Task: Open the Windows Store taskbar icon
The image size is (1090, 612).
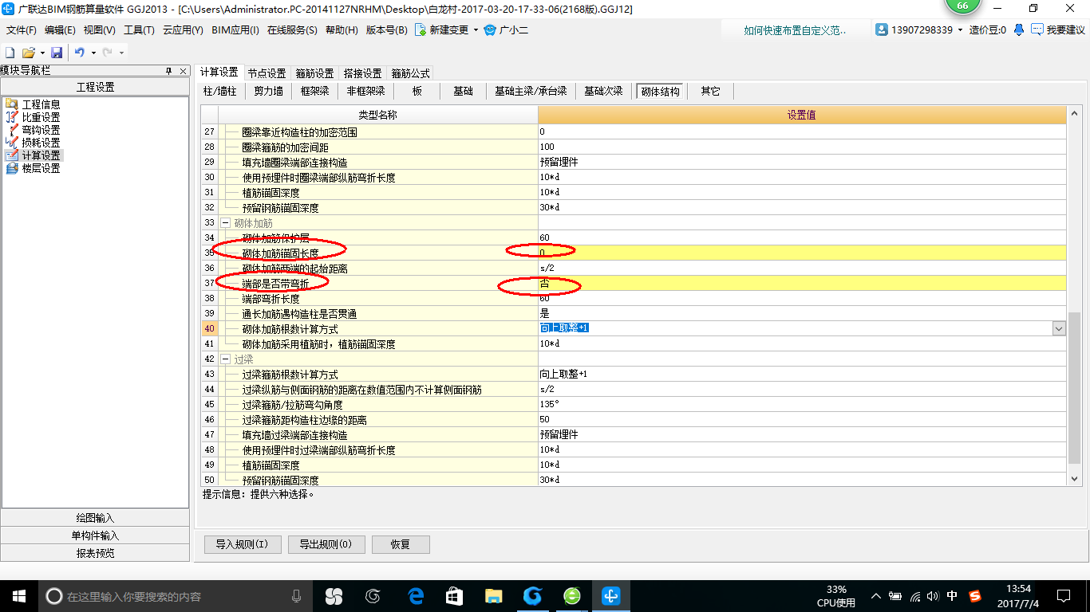Action: point(455,595)
